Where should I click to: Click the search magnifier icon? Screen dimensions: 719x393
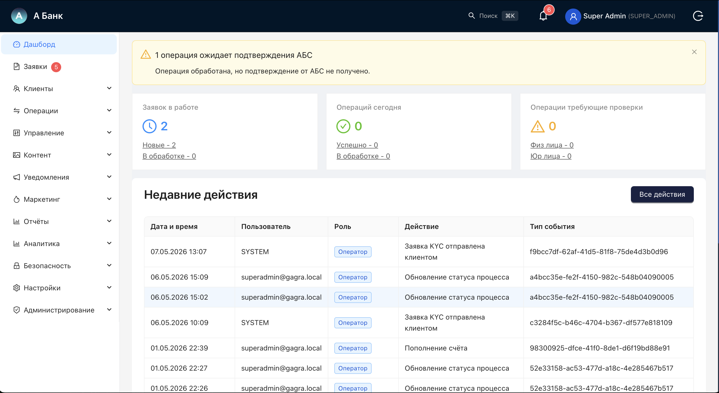(x=472, y=16)
